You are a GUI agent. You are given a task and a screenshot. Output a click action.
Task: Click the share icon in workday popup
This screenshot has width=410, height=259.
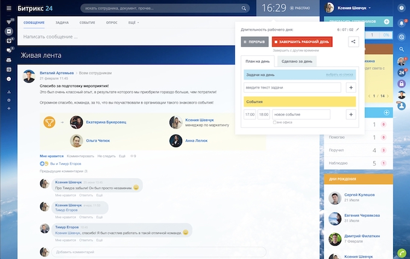click(353, 42)
